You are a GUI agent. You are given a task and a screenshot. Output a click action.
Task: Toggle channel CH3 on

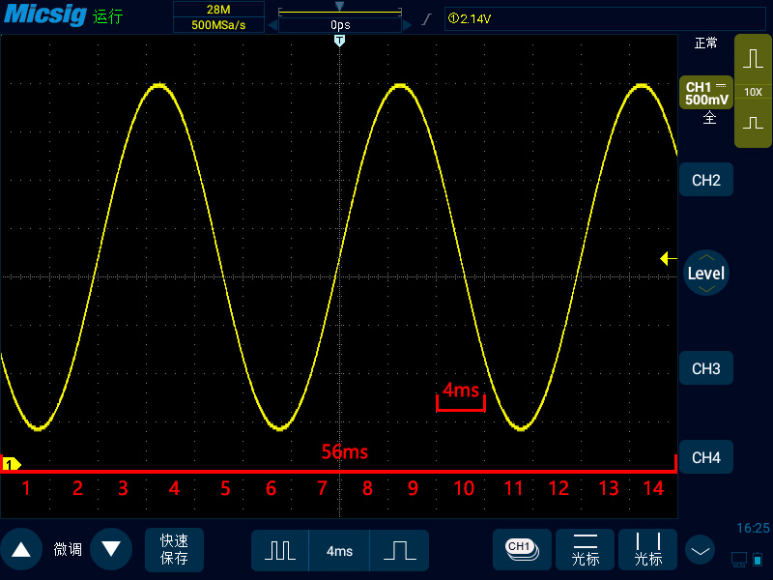(x=706, y=368)
